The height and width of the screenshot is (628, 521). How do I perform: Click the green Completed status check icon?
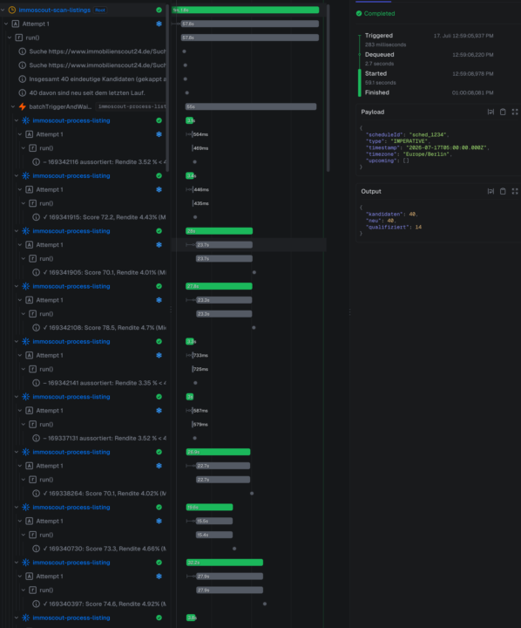click(x=359, y=14)
